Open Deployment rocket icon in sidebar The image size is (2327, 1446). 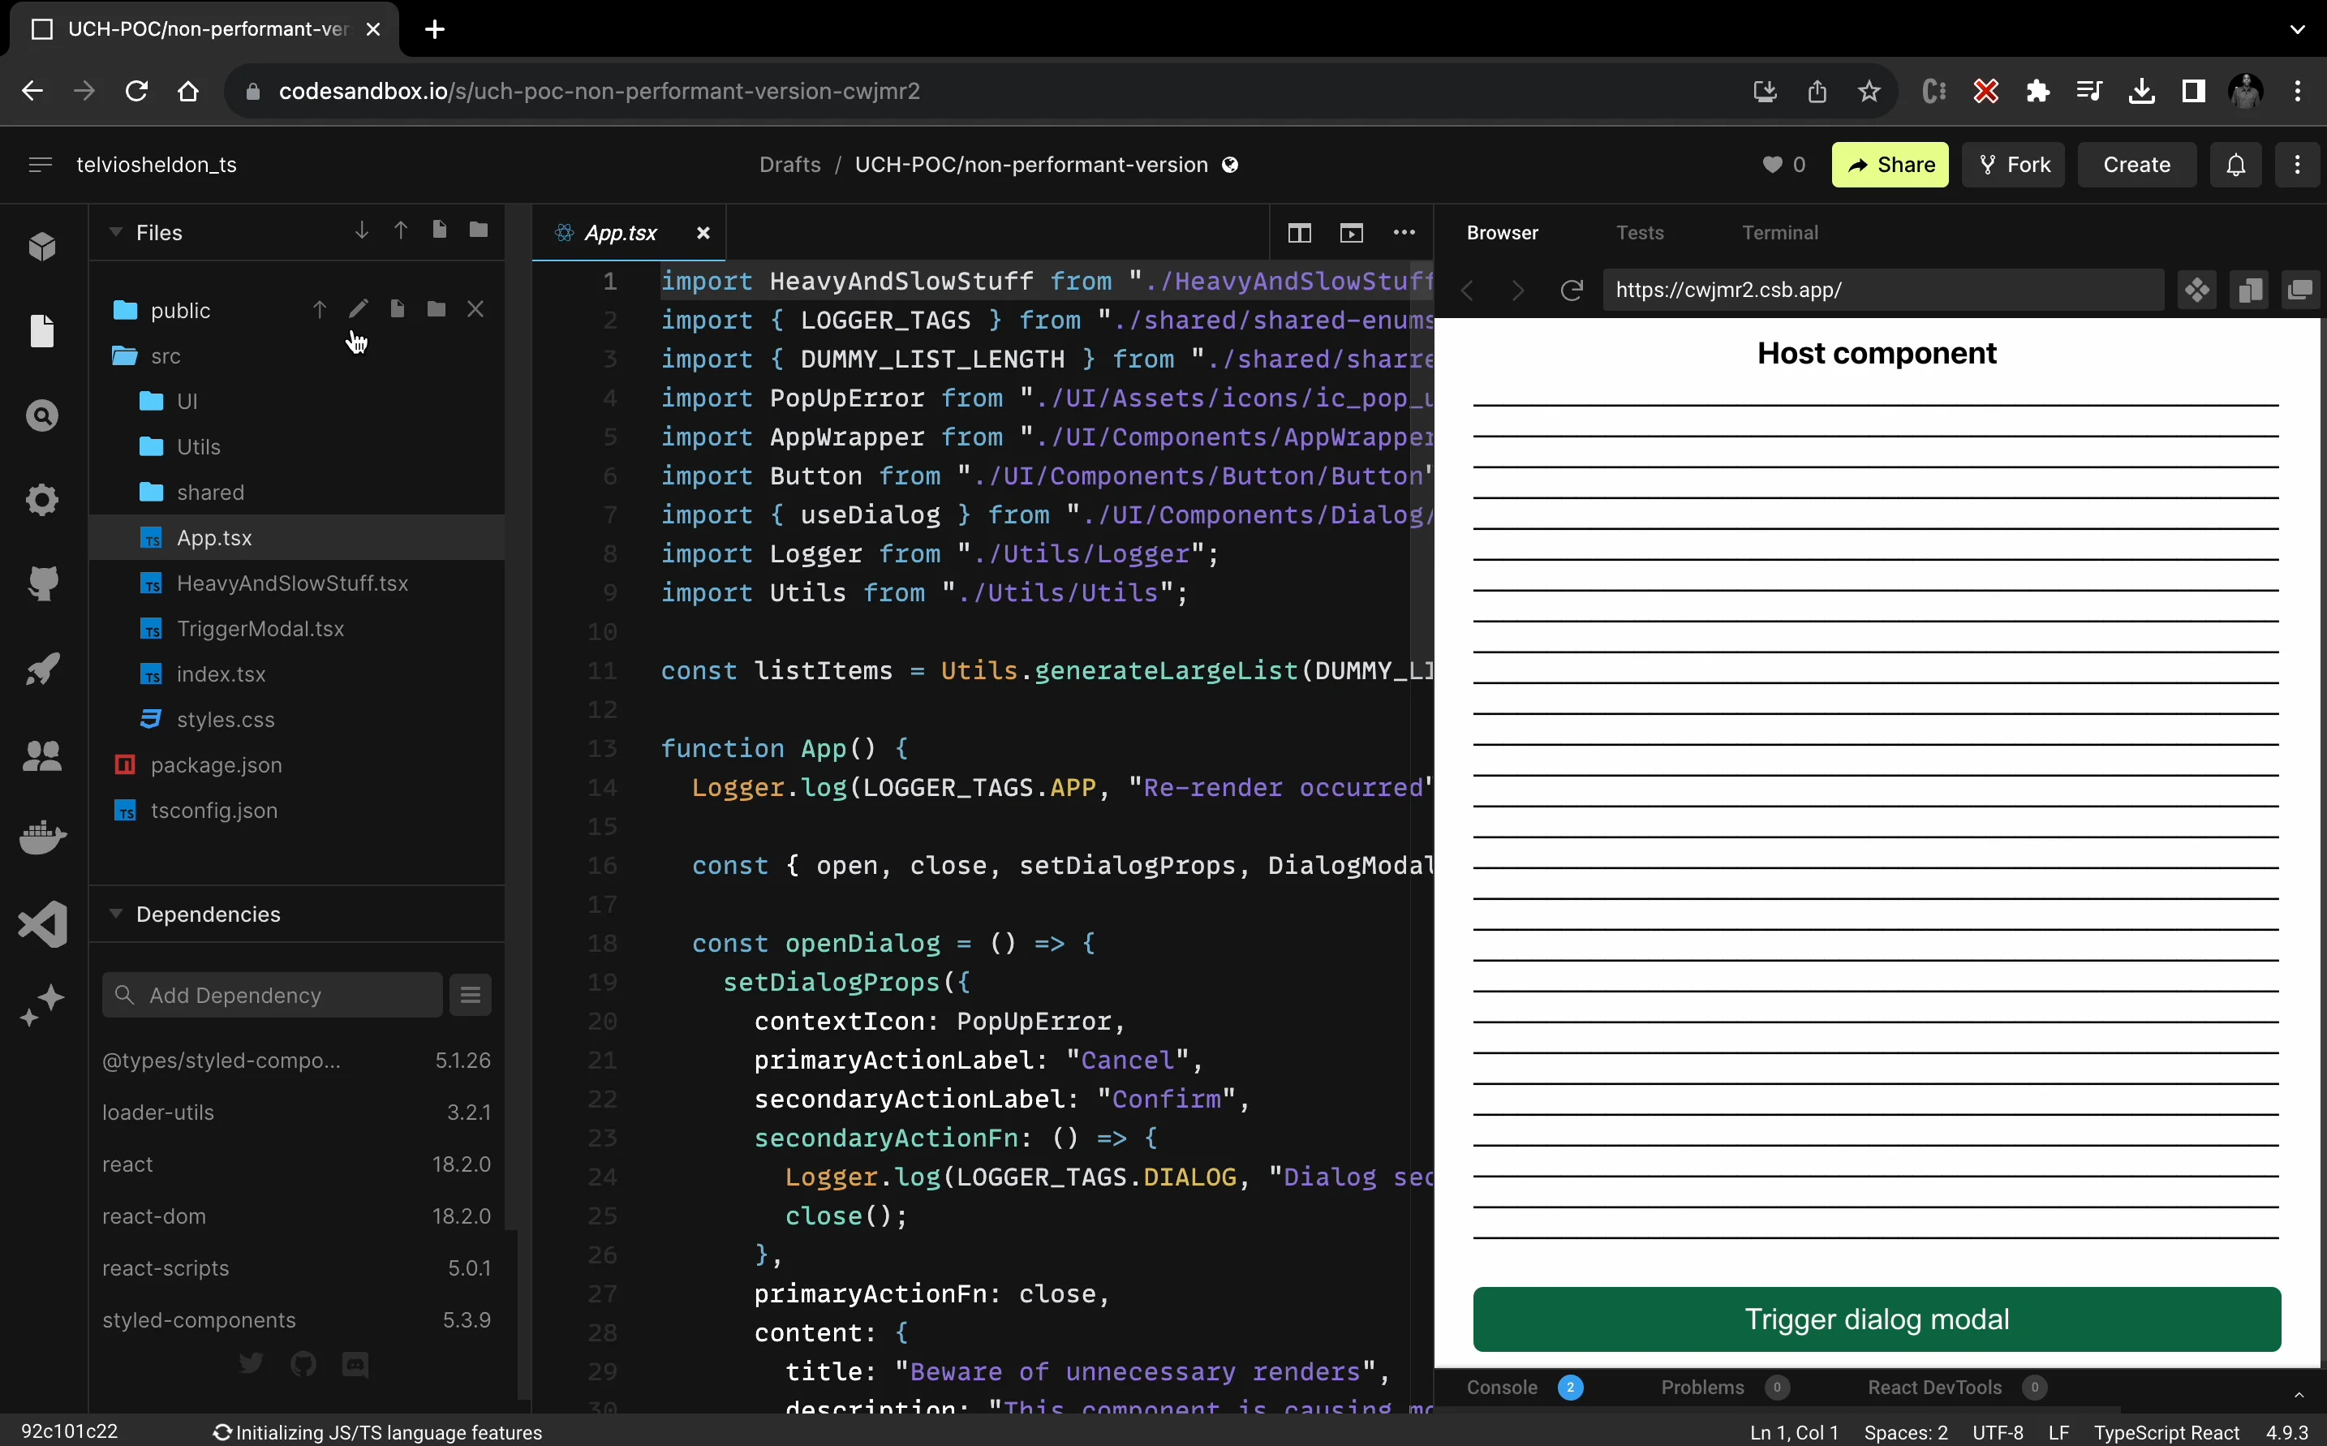point(42,669)
